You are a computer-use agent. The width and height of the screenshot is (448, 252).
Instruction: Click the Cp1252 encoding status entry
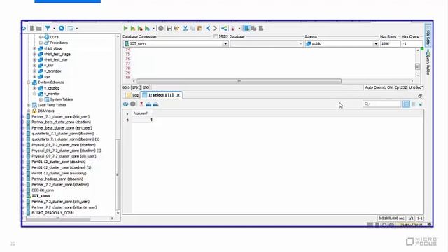(400, 87)
